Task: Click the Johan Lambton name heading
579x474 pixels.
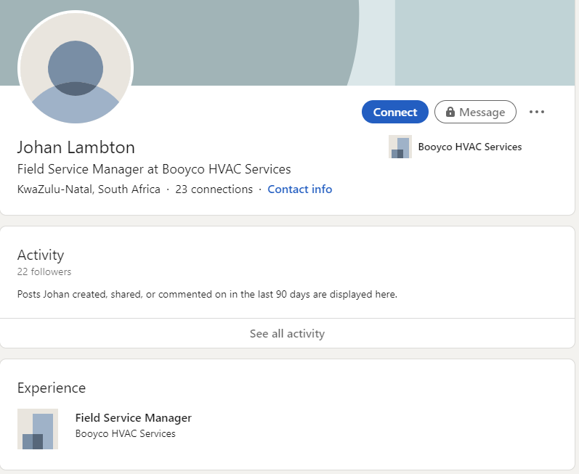Action: [76, 147]
